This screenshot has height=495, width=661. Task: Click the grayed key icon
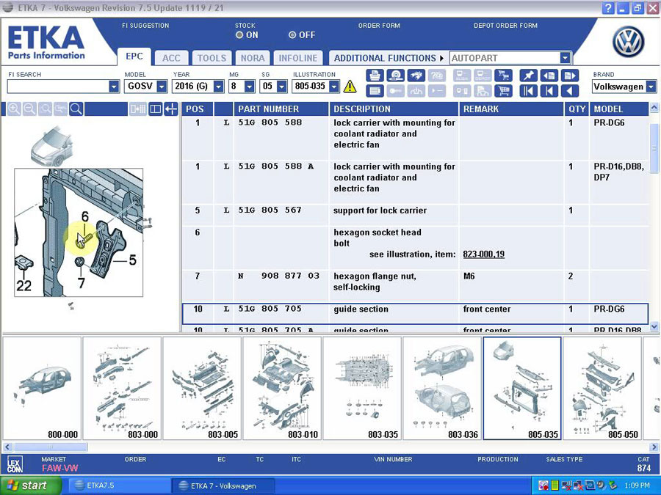click(395, 90)
